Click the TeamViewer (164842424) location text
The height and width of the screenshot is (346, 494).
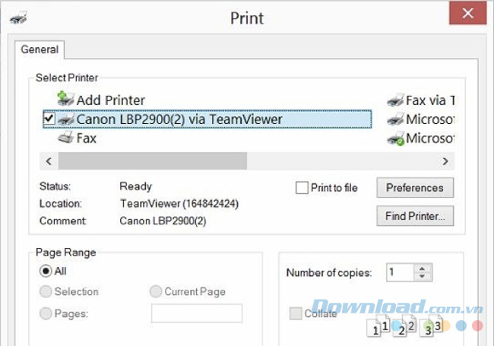click(179, 204)
